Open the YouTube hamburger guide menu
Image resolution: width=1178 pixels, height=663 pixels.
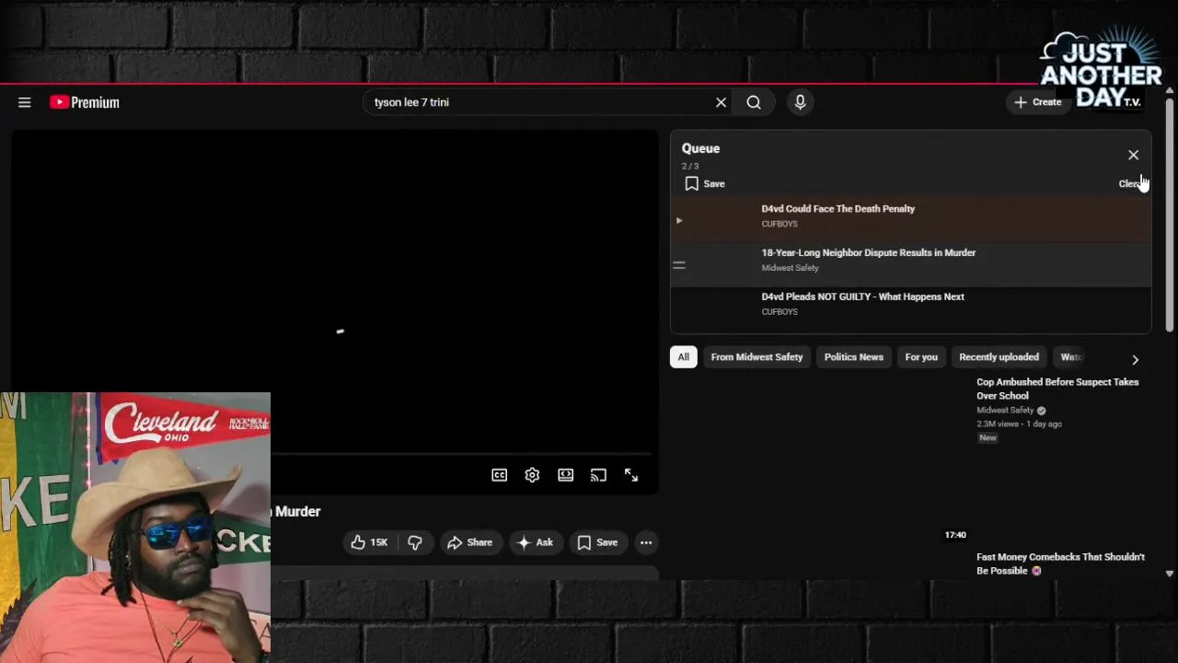[25, 102]
